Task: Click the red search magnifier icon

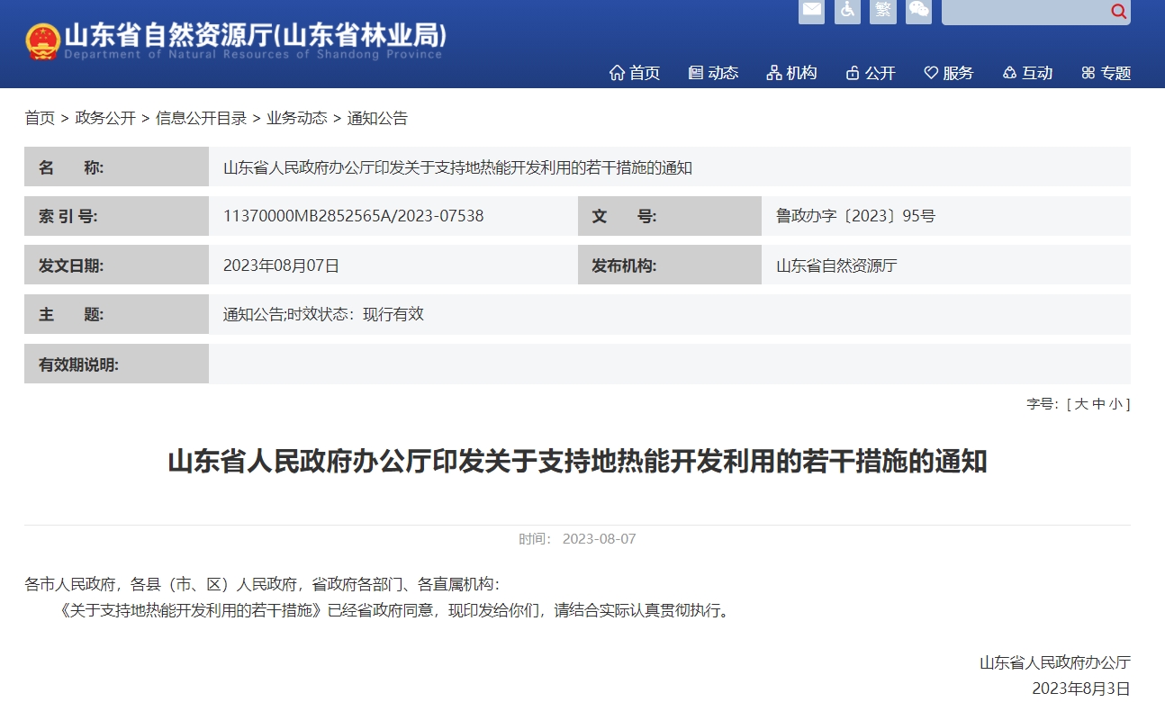Action: pyautogui.click(x=1117, y=12)
